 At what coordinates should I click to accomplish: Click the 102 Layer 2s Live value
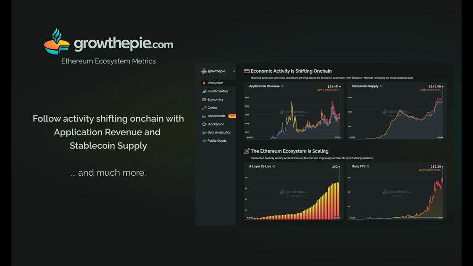point(335,167)
